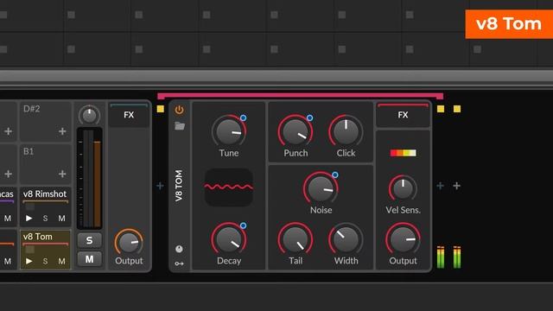Click the V8 TOM vertical device title

click(x=179, y=186)
